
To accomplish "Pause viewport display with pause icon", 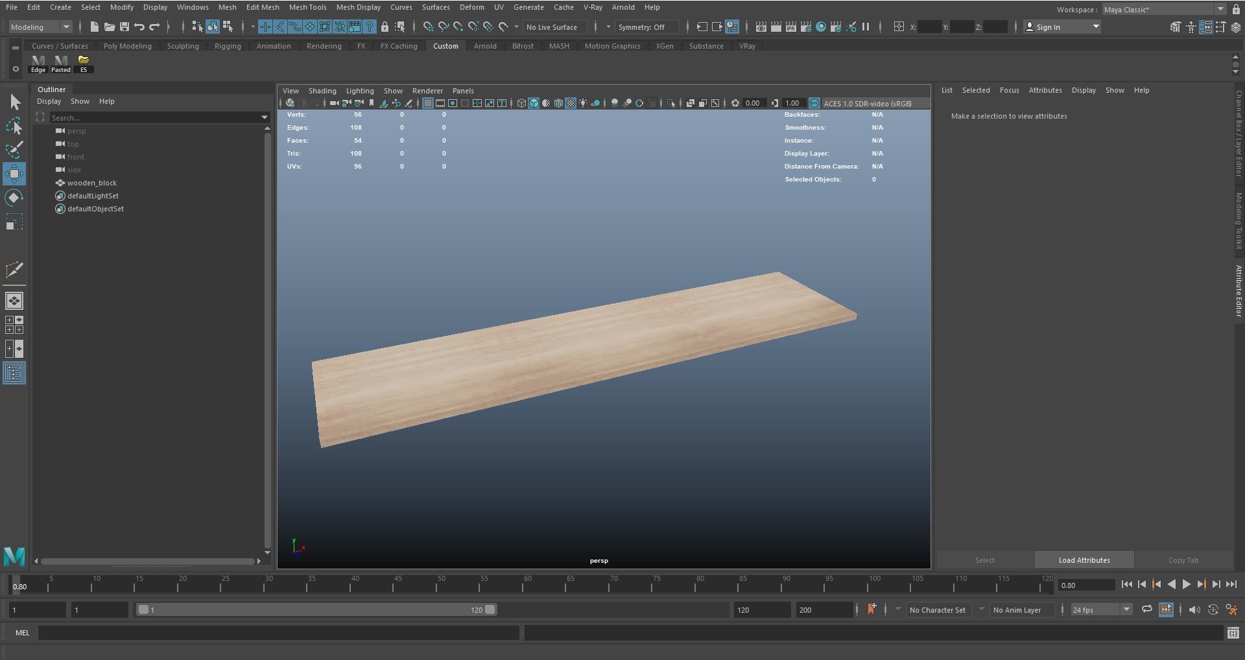I will click(x=866, y=27).
